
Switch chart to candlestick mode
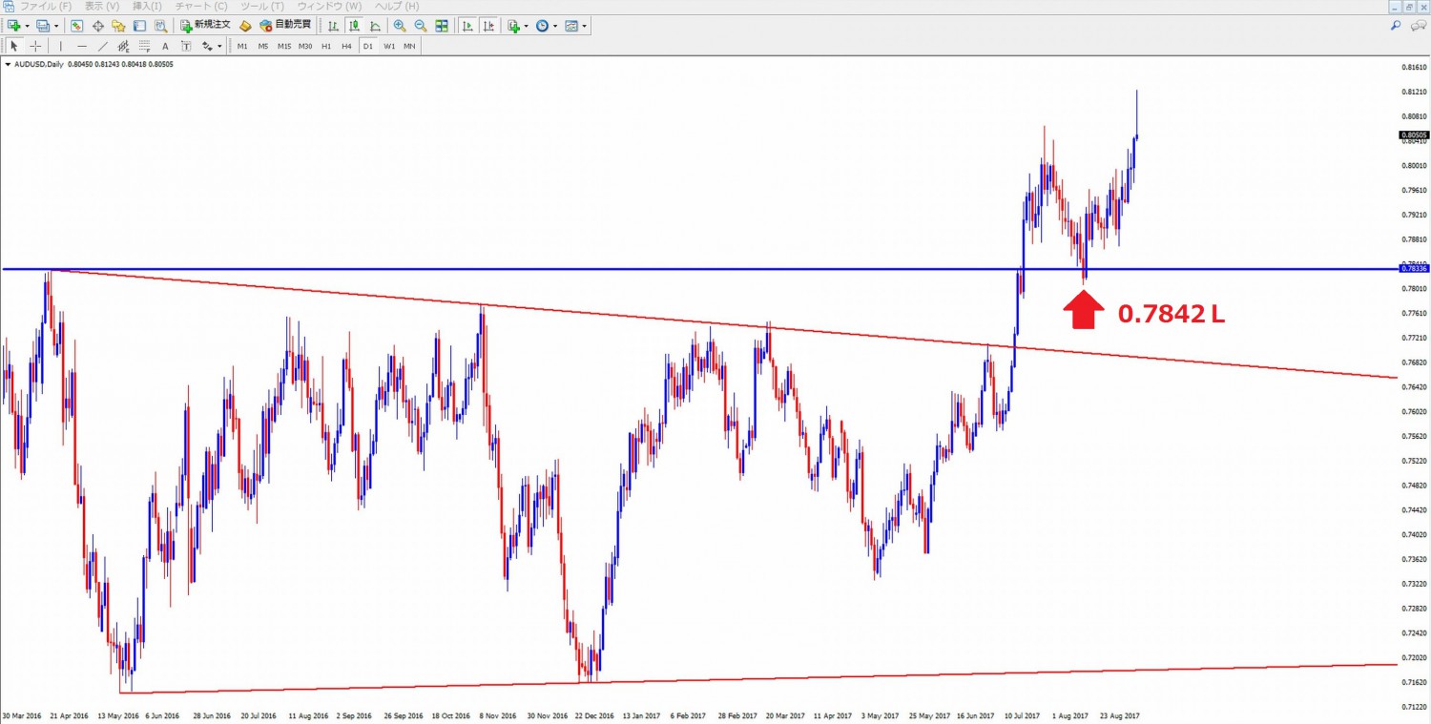click(x=354, y=26)
